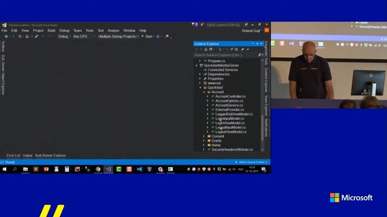The image size is (387, 217).
Task: Select AccountOptions.cs file
Action: point(229,101)
